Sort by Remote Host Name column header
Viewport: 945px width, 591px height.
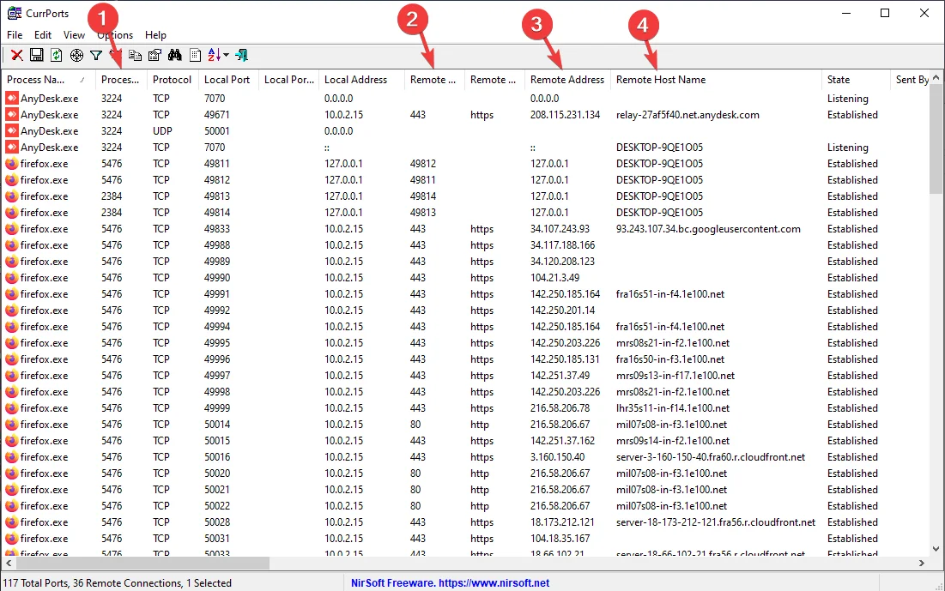tap(716, 80)
